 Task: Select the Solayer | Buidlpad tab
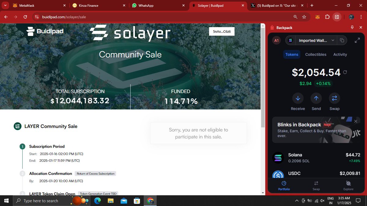(x=218, y=5)
